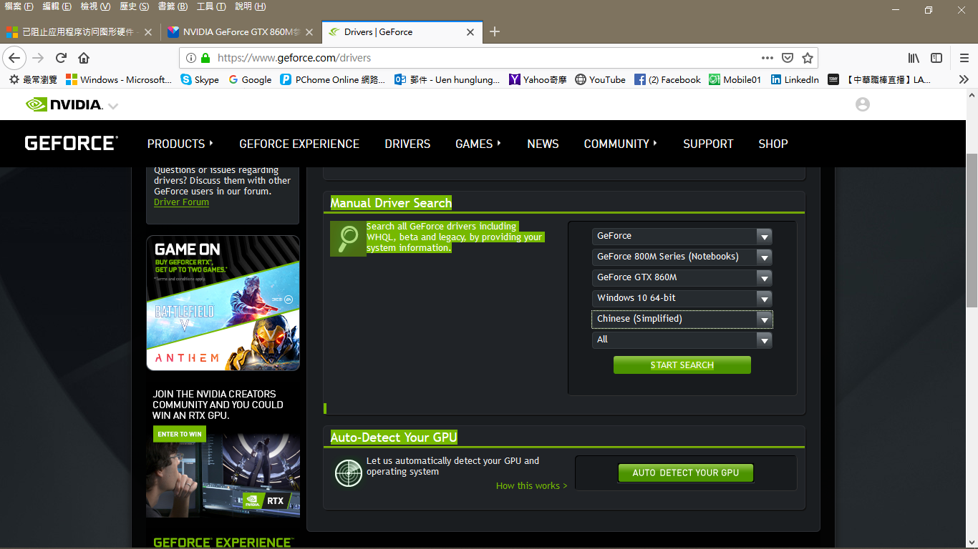The width and height of the screenshot is (978, 549).
Task: Switch to the 已阻止应用程序访问图形硬件 tab
Action: click(79, 32)
